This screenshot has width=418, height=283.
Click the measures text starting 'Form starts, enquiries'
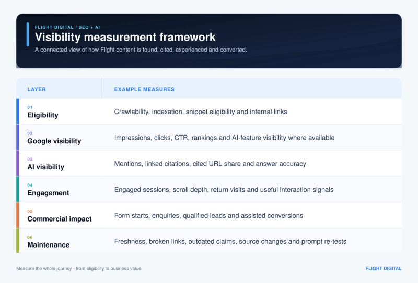pos(208,216)
